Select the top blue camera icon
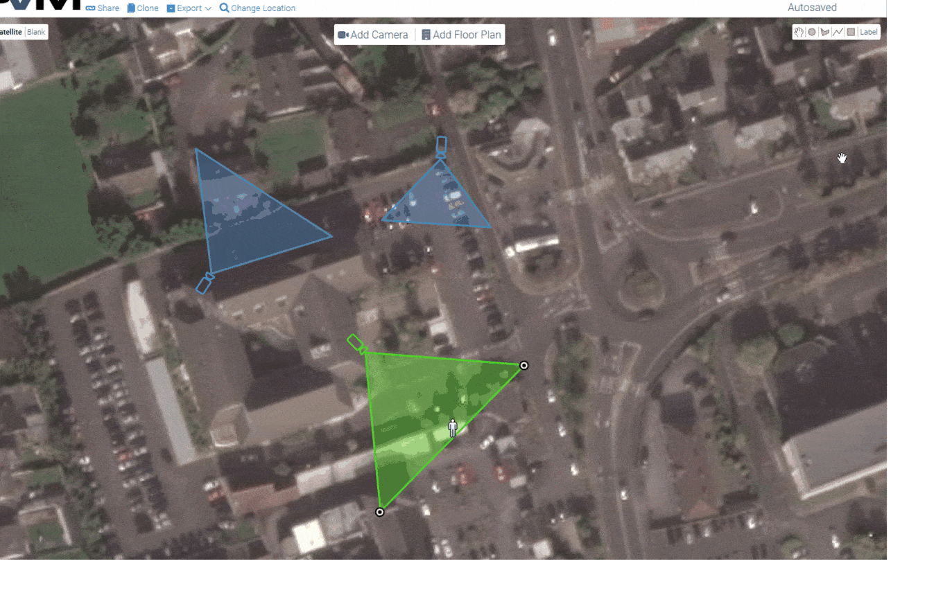943x595 pixels. point(441,146)
